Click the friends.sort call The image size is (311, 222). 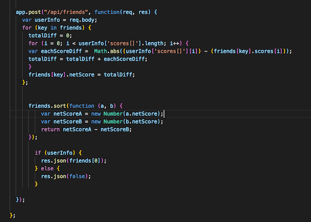tap(47, 106)
